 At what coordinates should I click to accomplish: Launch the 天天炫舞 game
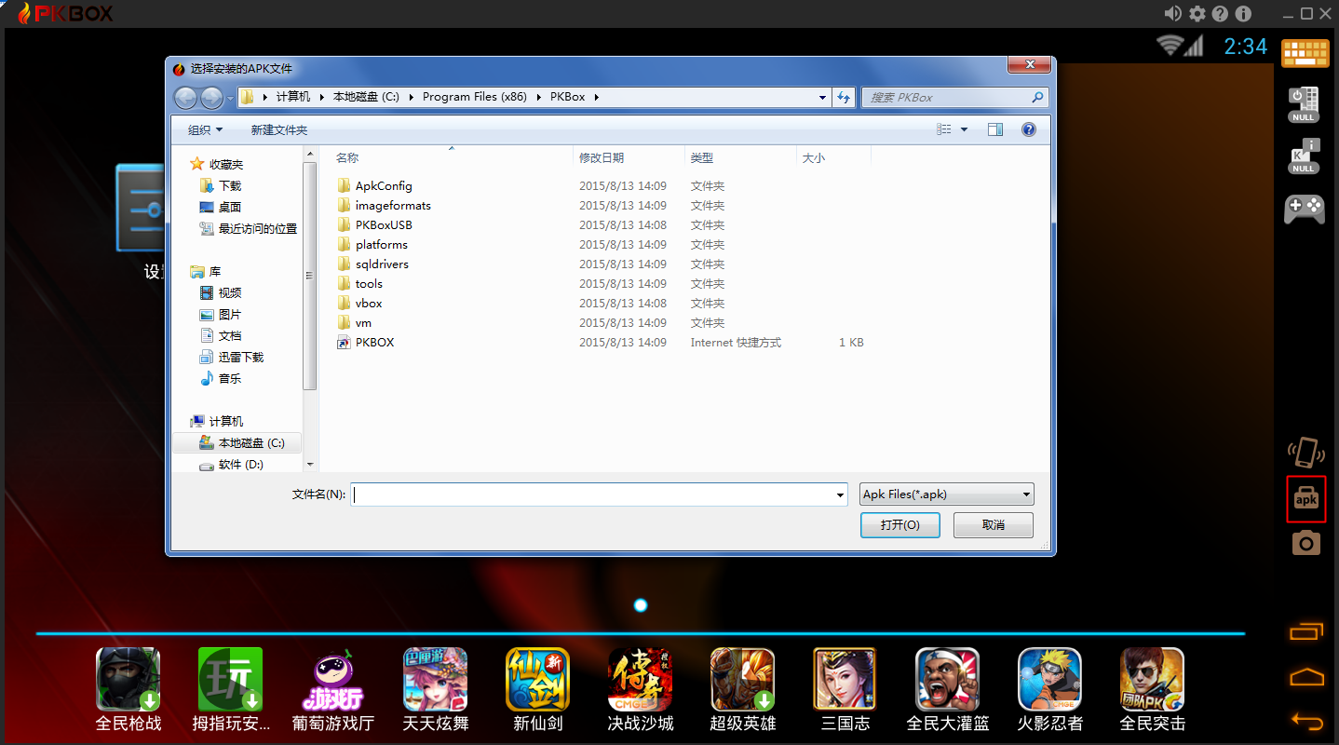tap(436, 689)
